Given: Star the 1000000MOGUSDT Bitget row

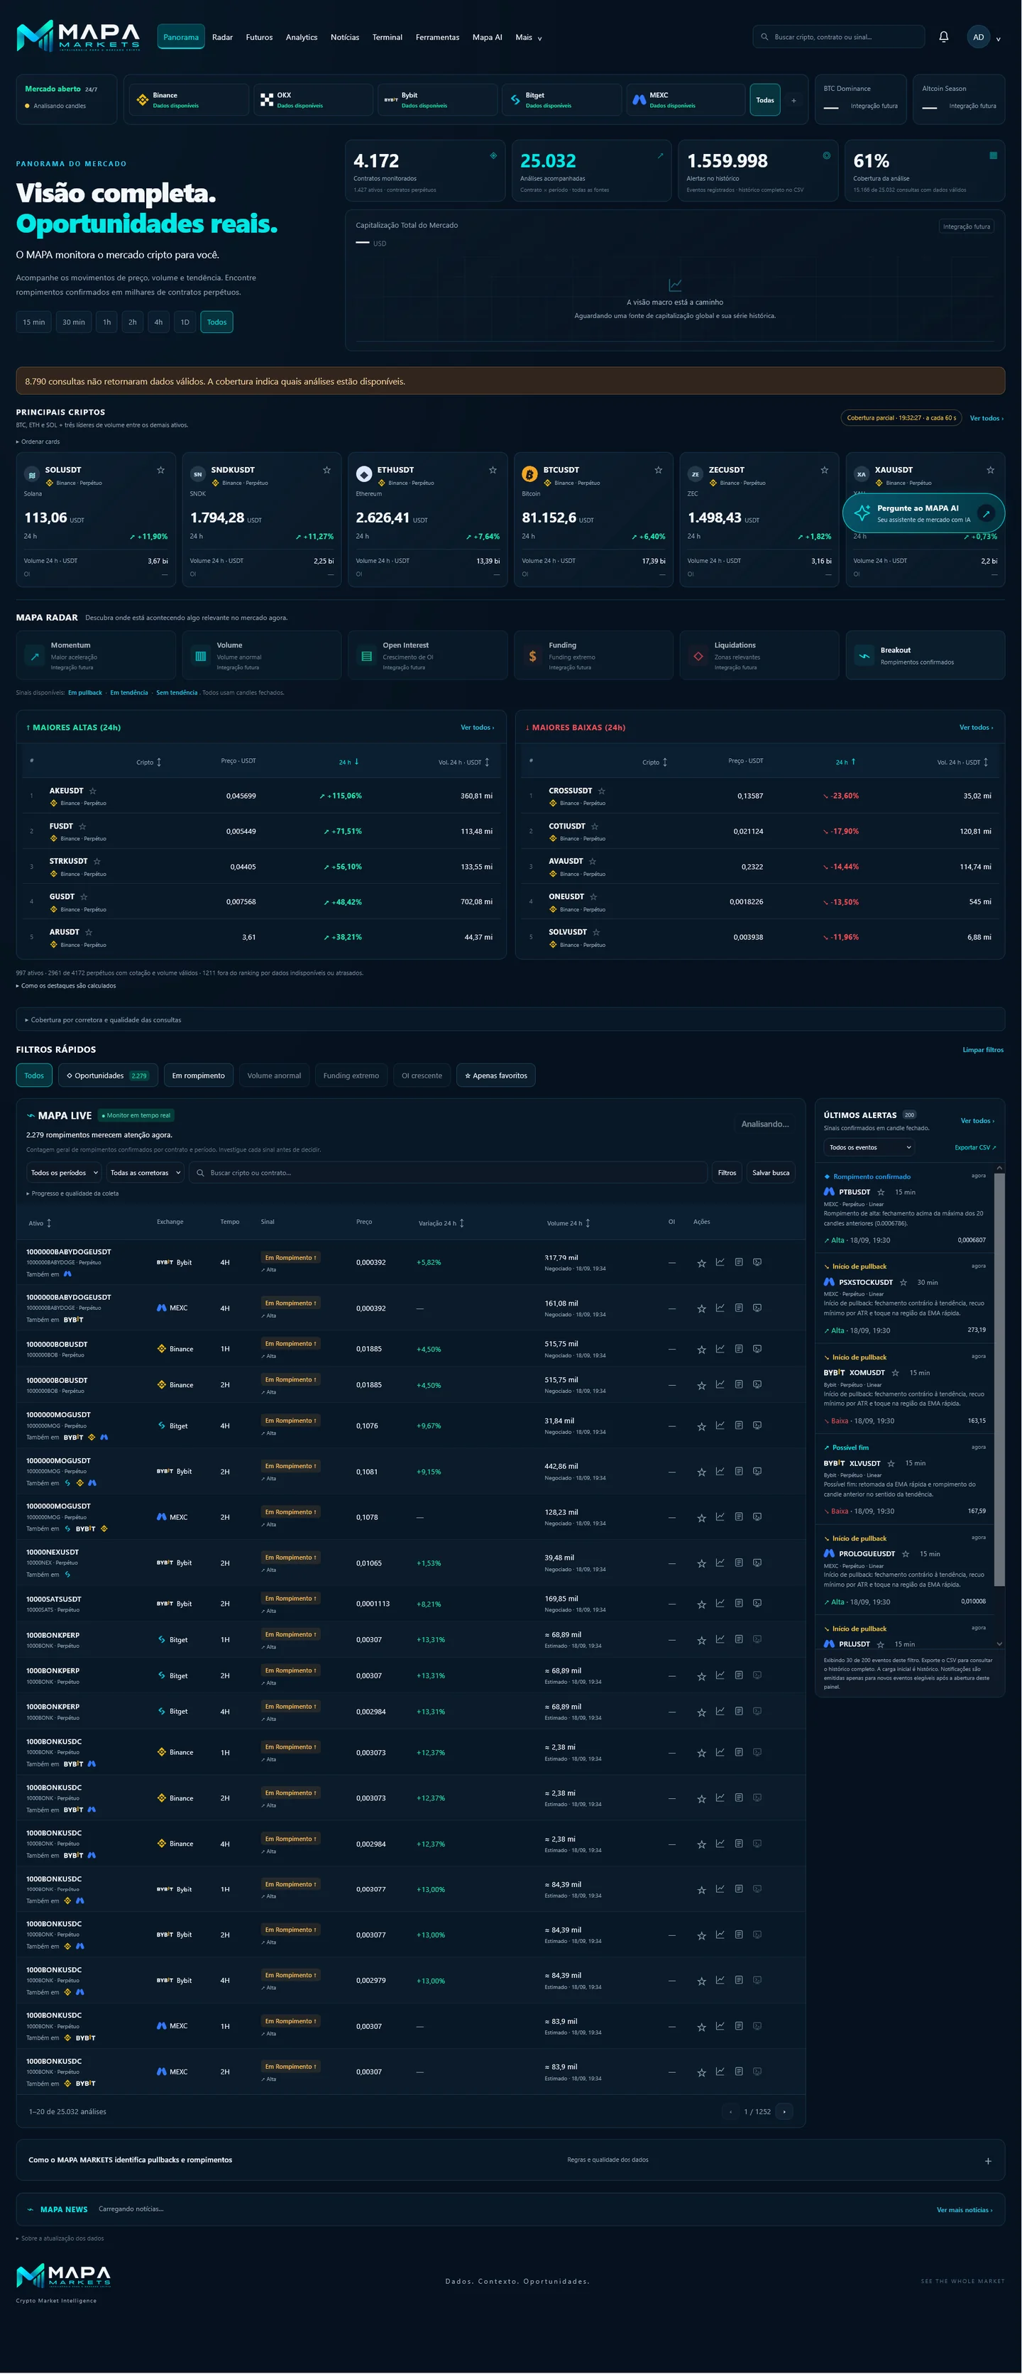Looking at the screenshot, I should (701, 1426).
